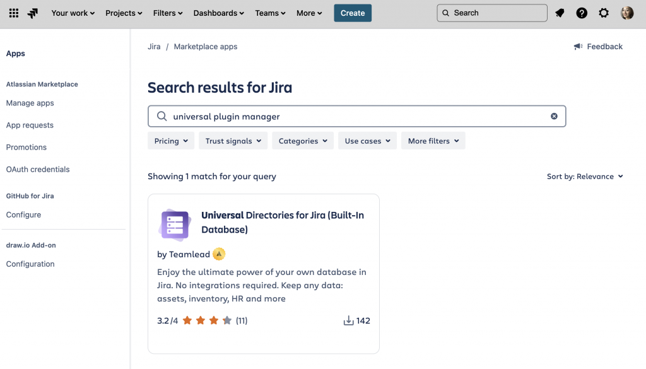Click the Atlassian Marketplace sidebar heading

tap(42, 84)
